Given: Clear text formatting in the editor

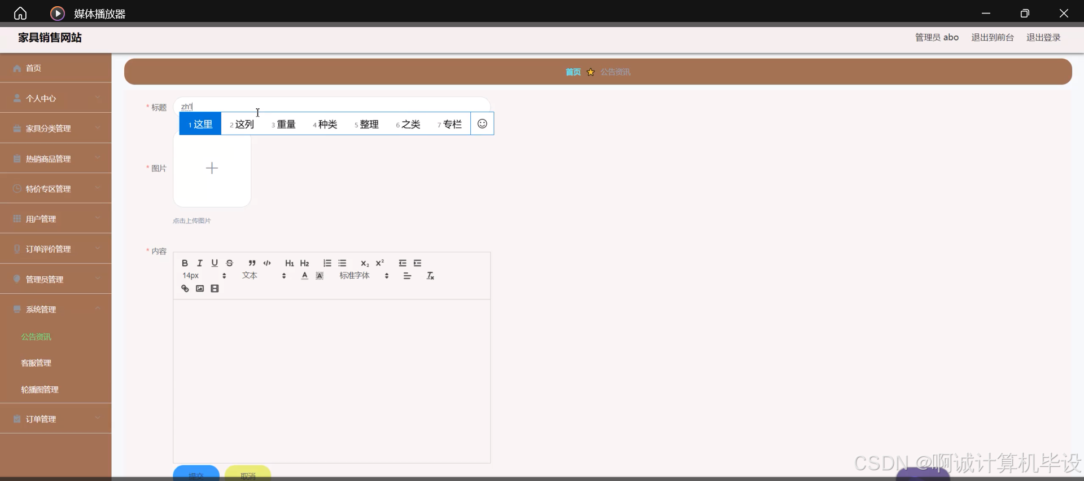Looking at the screenshot, I should click(x=430, y=276).
